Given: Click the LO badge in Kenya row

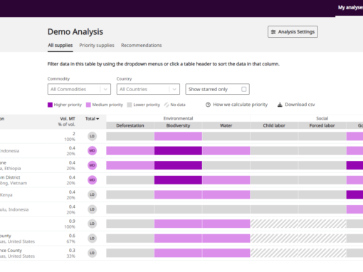Looking at the screenshot, I should click(x=92, y=194).
